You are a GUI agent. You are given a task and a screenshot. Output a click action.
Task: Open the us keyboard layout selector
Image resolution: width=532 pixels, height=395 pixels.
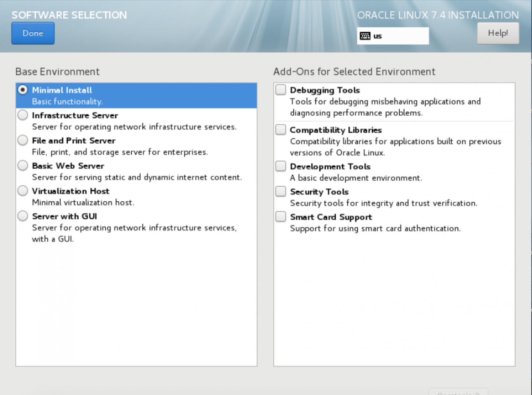393,36
